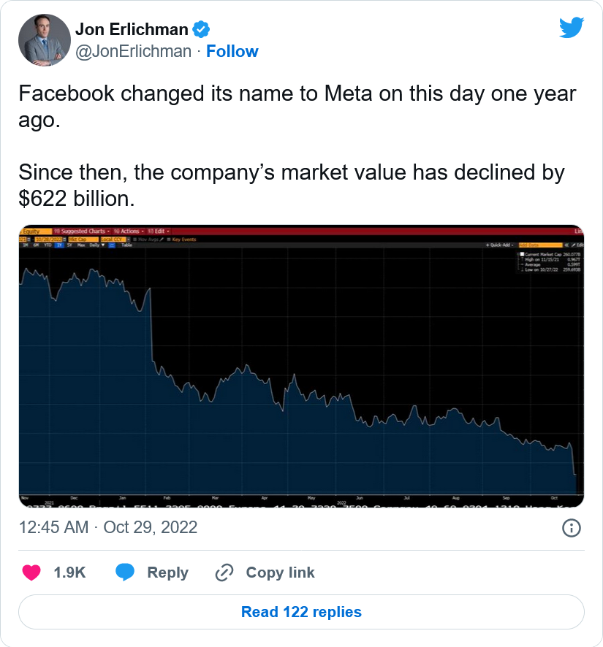Follow @JonErlichman via the Follow link
This screenshot has height=647, width=603.
pyautogui.click(x=232, y=52)
